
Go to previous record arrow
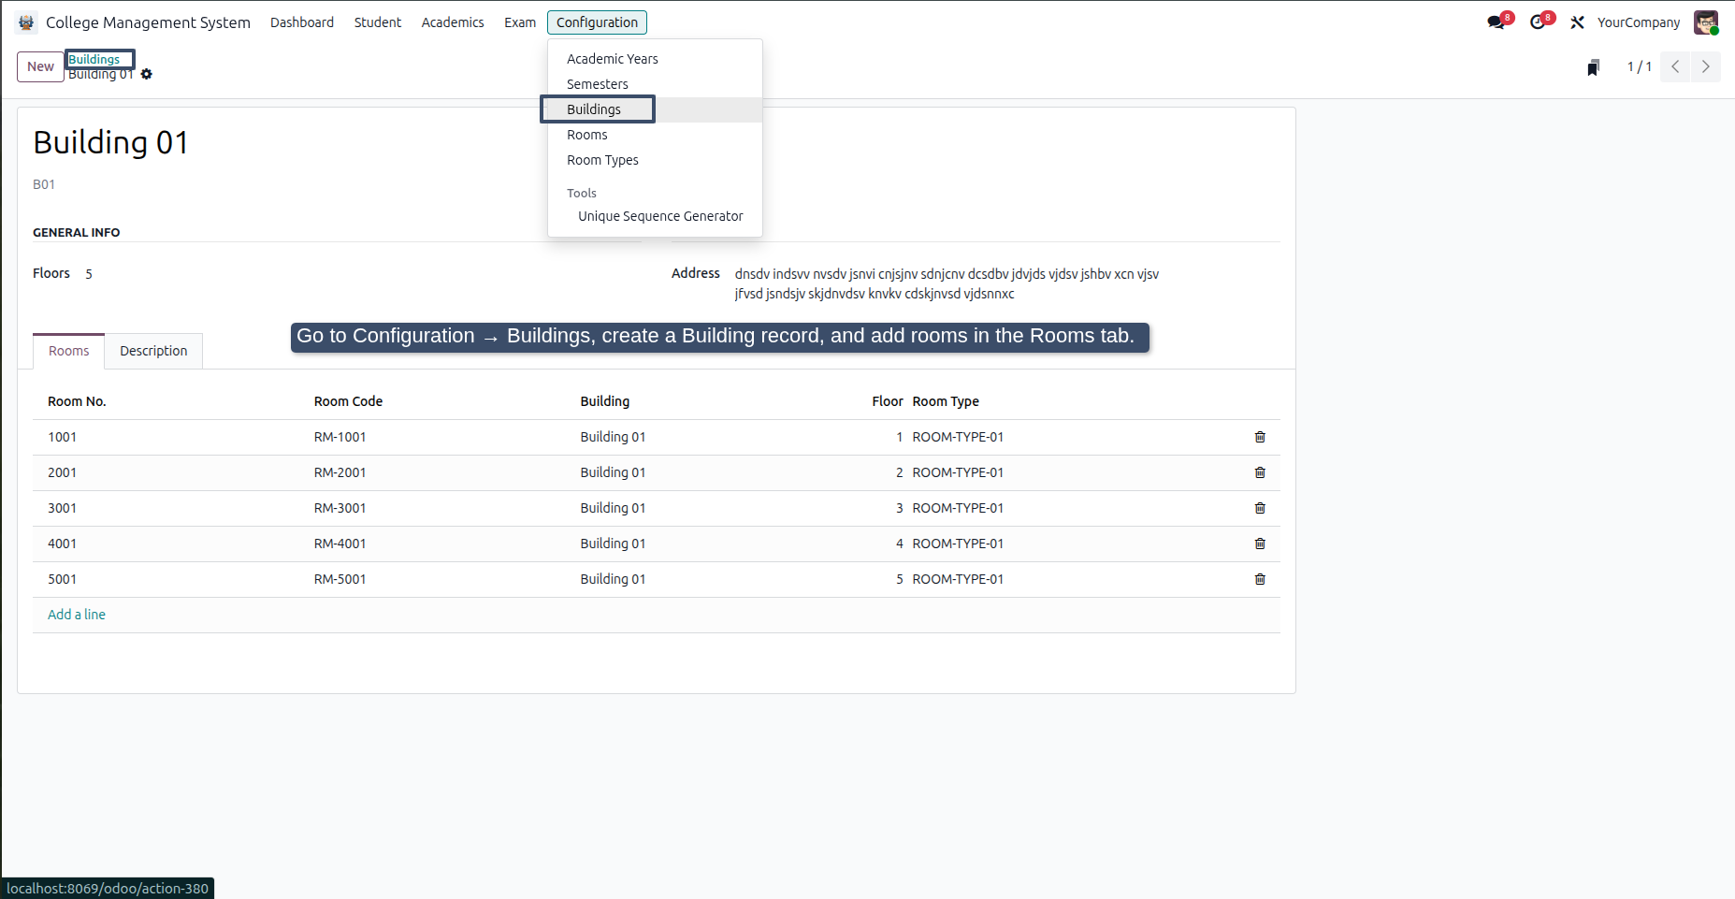tap(1675, 66)
